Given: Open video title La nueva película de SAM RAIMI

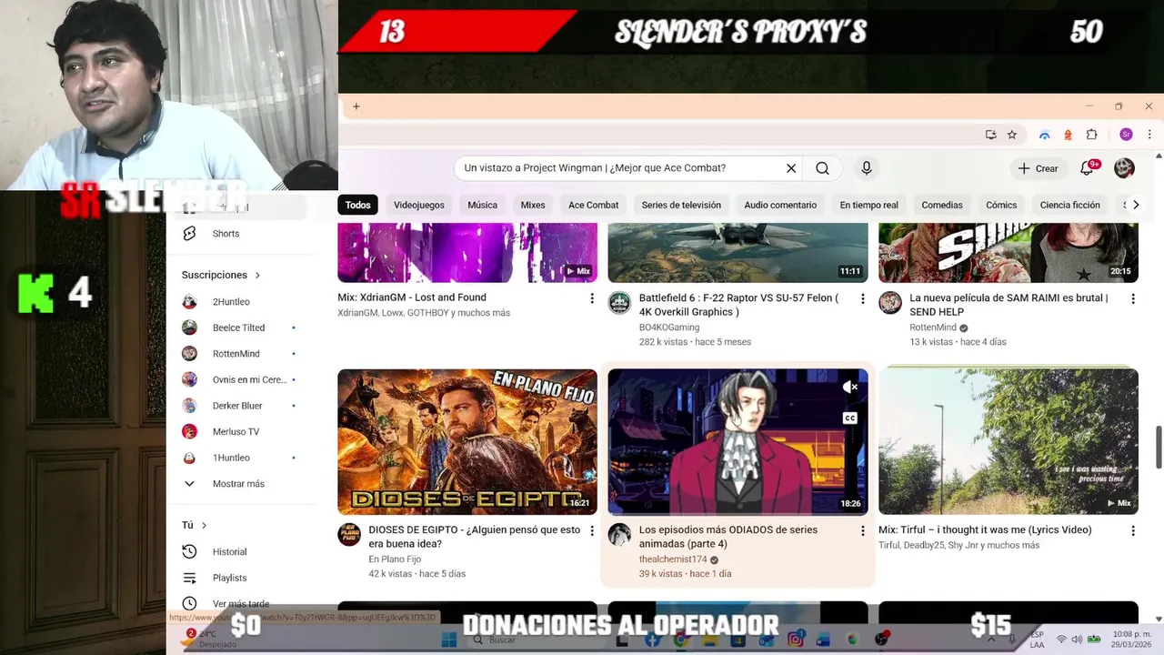Looking at the screenshot, I should [1008, 305].
